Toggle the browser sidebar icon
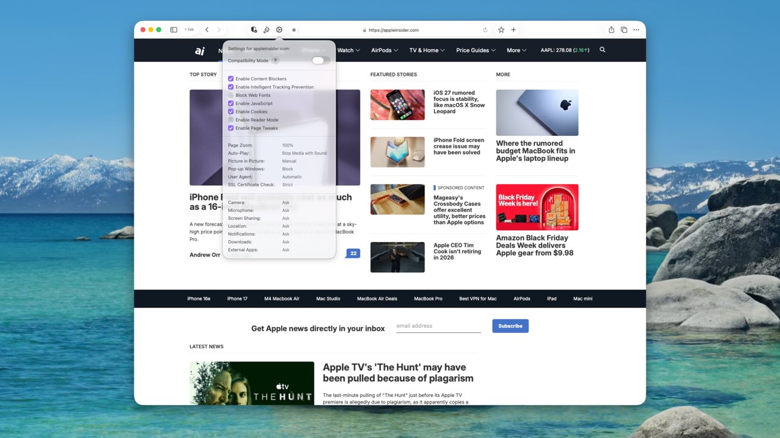The image size is (780, 438). click(x=174, y=30)
